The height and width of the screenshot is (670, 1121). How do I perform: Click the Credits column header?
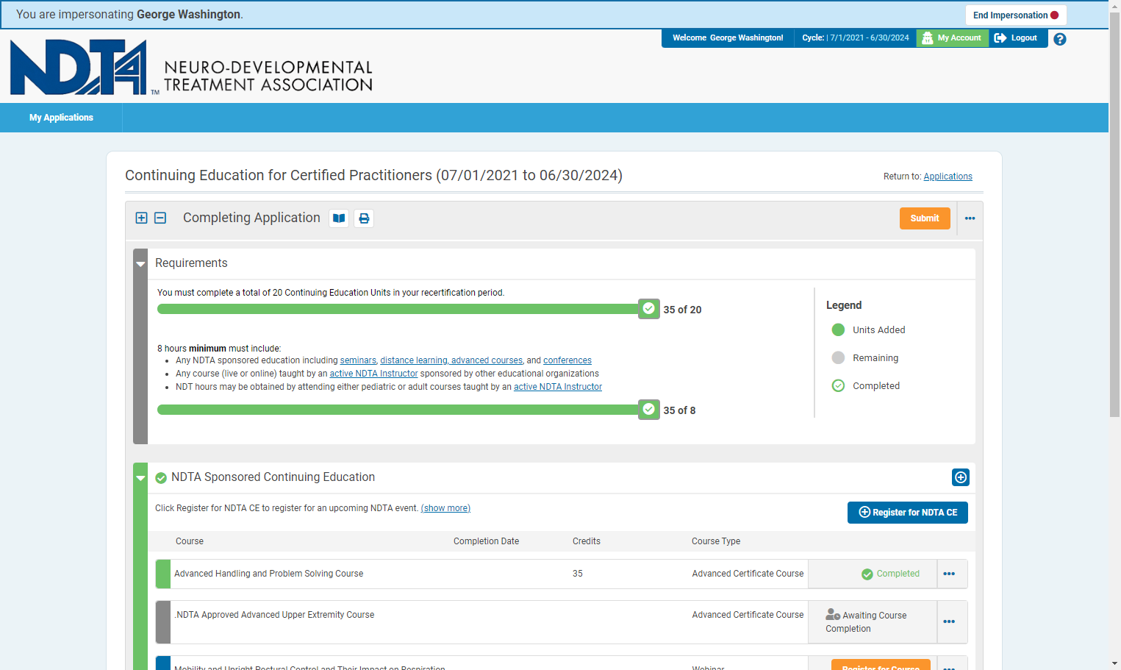tap(587, 541)
